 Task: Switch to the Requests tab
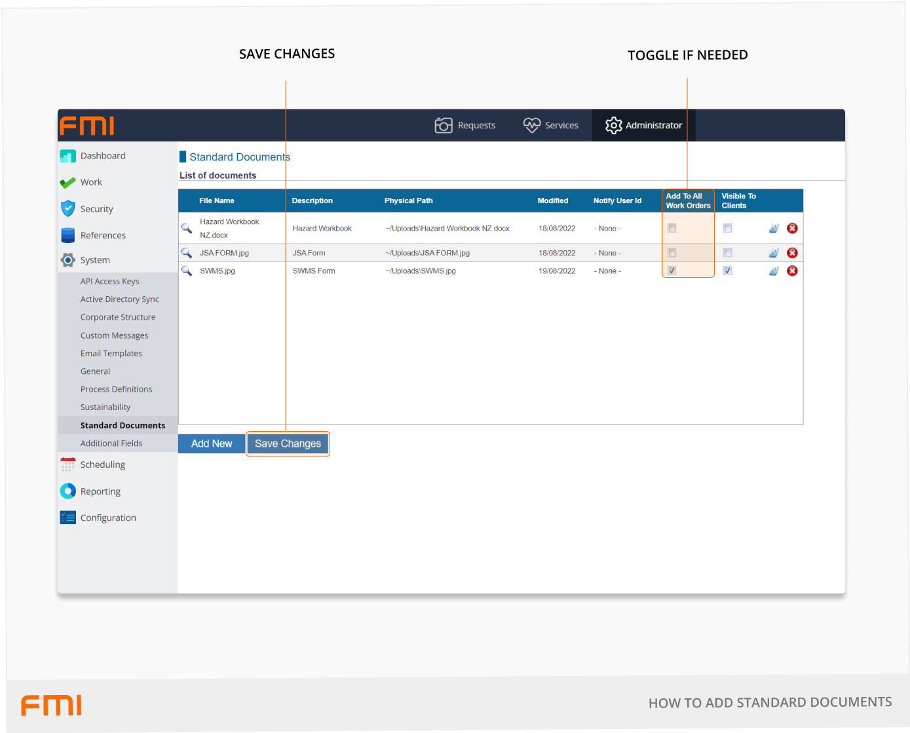(465, 125)
